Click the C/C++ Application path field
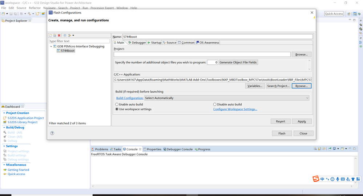The height and width of the screenshot is (196, 363). (213, 80)
